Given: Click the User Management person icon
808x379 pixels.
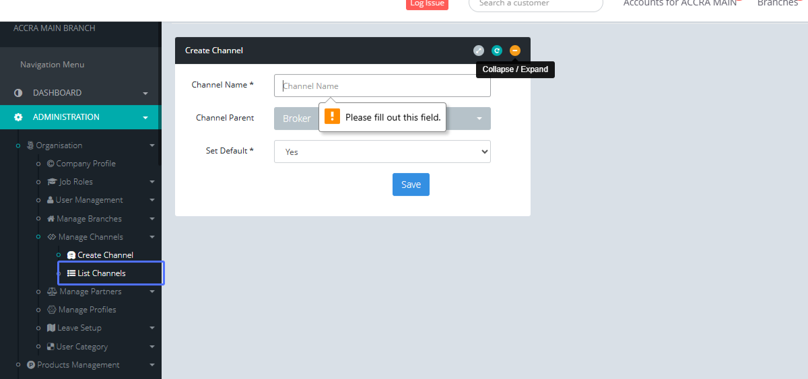Looking at the screenshot, I should (50, 200).
